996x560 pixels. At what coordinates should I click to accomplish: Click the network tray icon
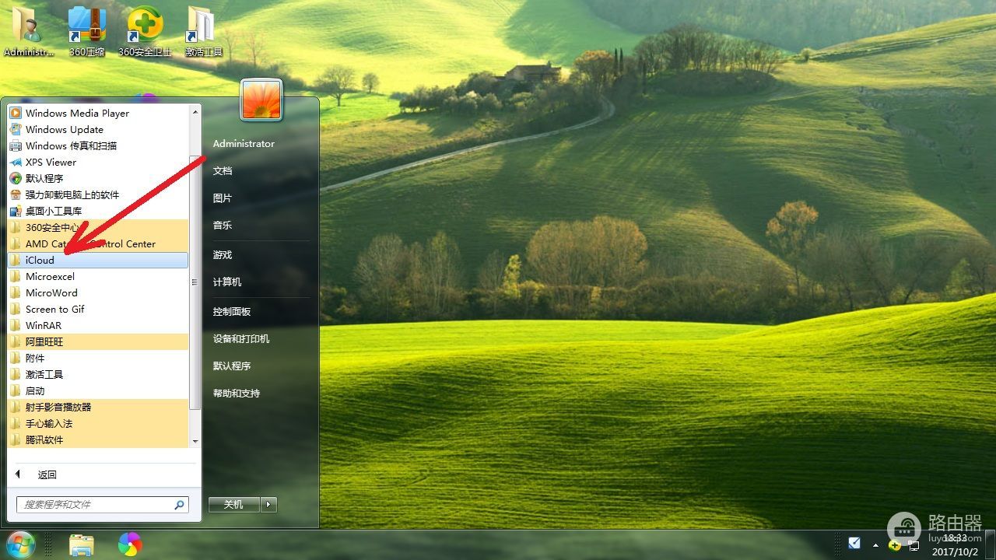click(x=914, y=544)
